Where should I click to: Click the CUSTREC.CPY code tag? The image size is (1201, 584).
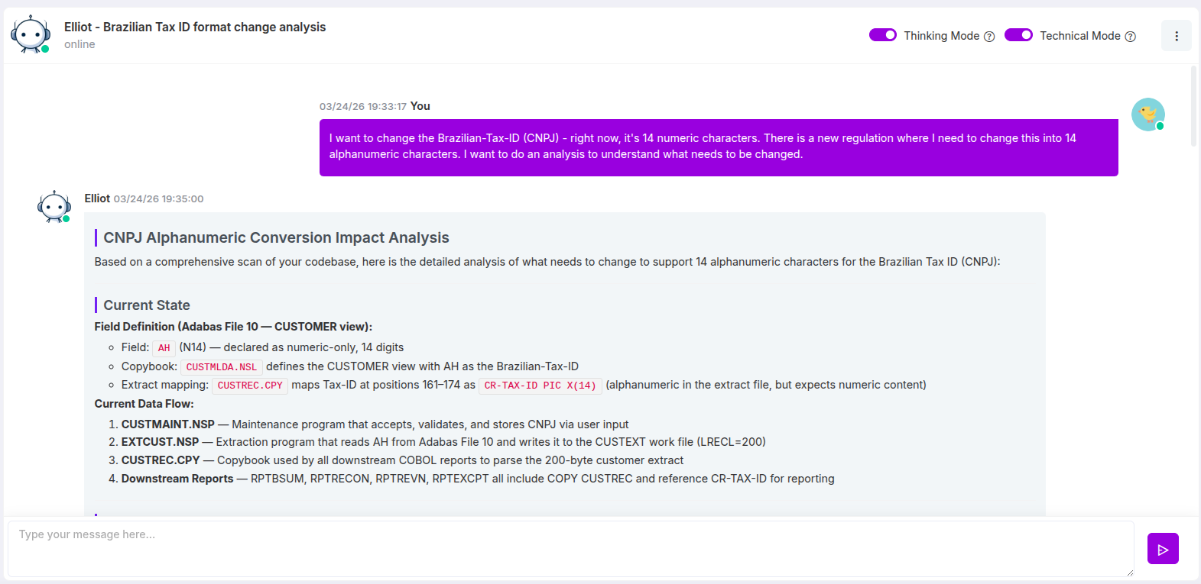(x=250, y=386)
